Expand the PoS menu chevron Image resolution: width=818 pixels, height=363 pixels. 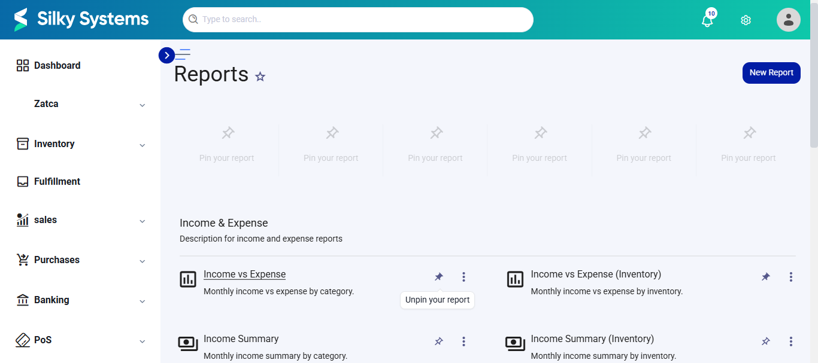(143, 341)
